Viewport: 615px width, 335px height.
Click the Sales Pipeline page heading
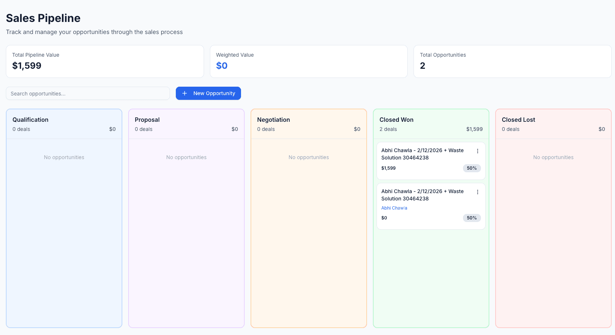tap(43, 18)
